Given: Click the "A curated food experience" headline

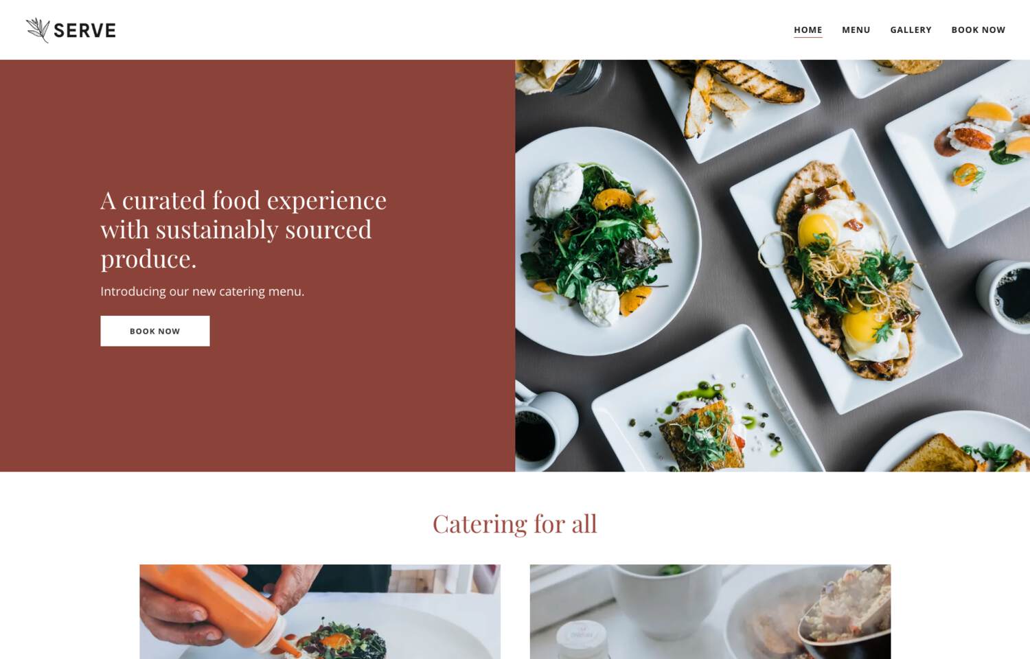Looking at the screenshot, I should pos(244,229).
